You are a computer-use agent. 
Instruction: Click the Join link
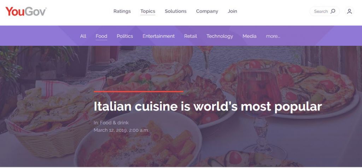pos(232,11)
